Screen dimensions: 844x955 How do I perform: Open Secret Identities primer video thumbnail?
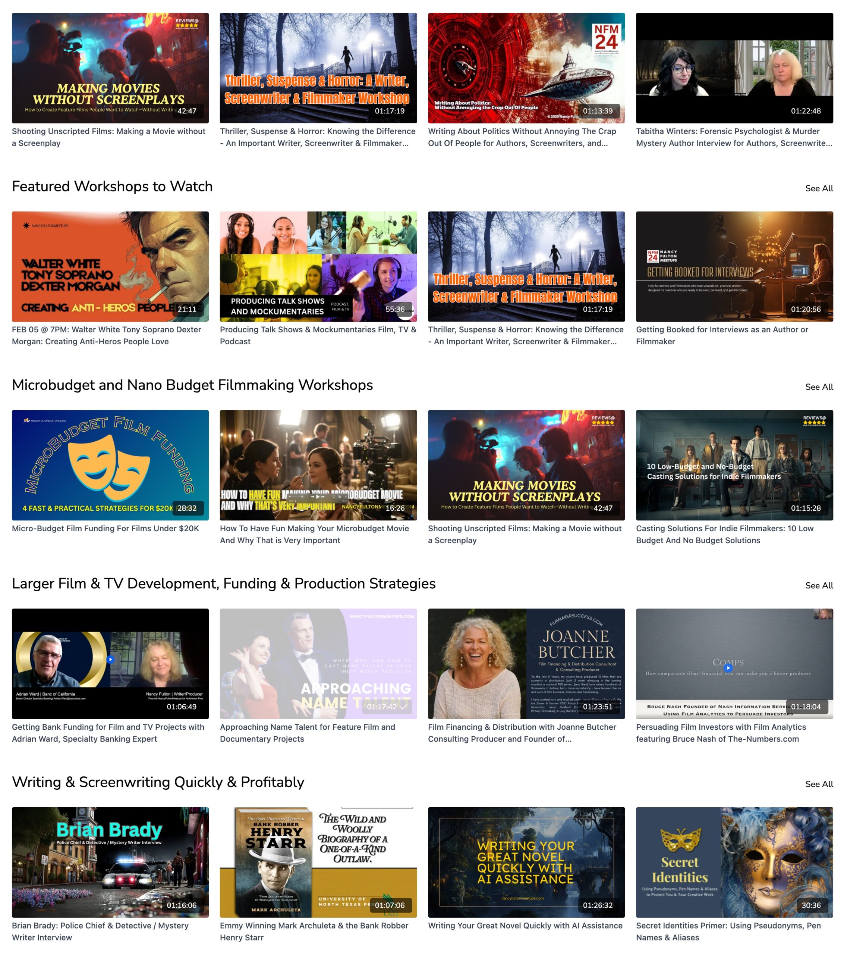click(734, 862)
